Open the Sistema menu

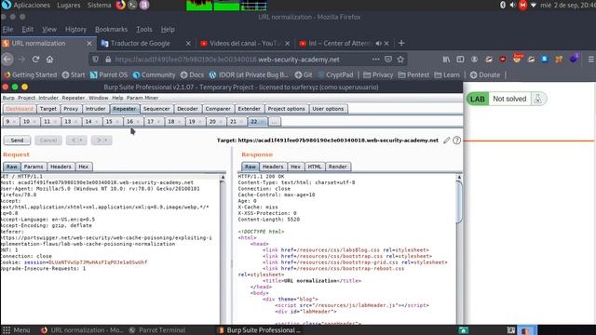pyautogui.click(x=100, y=5)
